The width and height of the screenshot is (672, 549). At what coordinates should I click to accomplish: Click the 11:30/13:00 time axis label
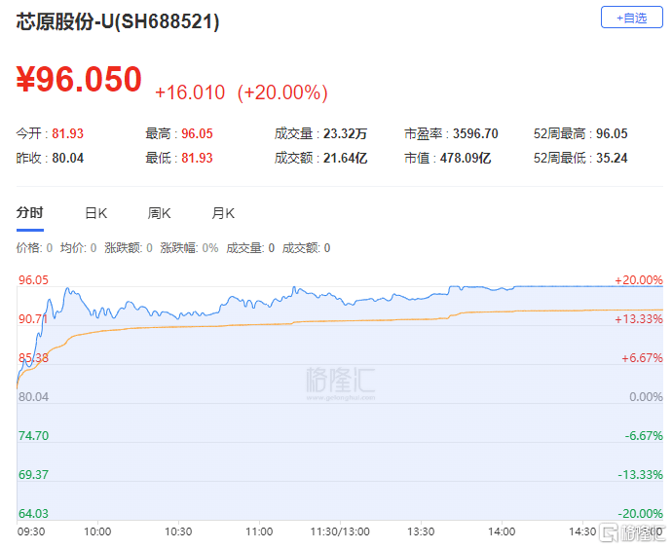pos(340,531)
